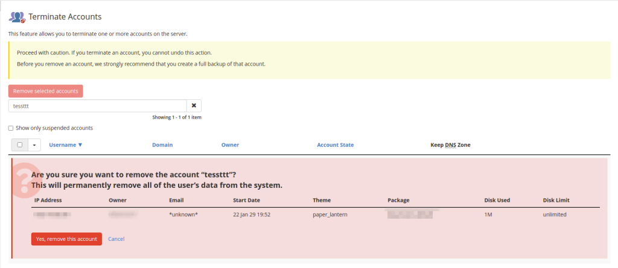Sort accounts by Owner column header
This screenshot has width=618, height=268.
pos(230,145)
